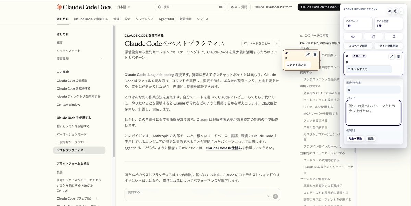The height and width of the screenshot is (206, 411).
Task: Open the 新着情報 tab
Action: coord(185,19)
